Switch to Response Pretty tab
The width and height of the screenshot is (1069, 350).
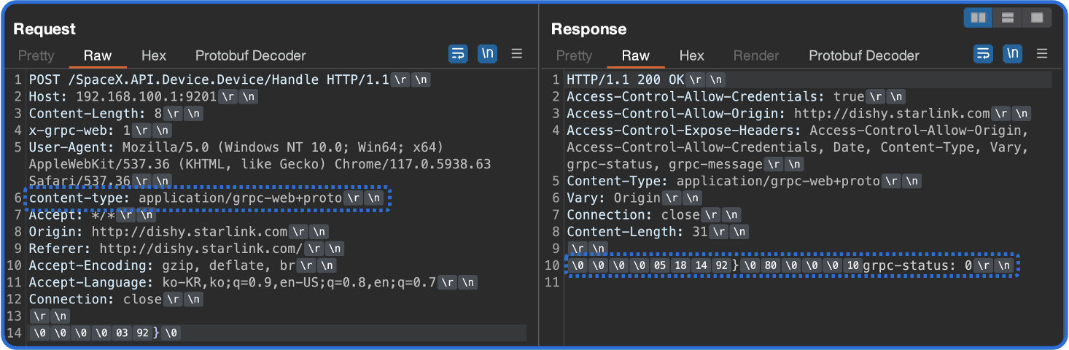(x=574, y=55)
